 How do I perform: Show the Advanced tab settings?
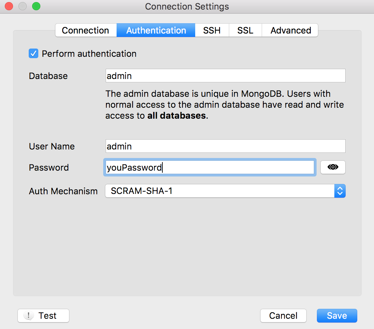[291, 30]
